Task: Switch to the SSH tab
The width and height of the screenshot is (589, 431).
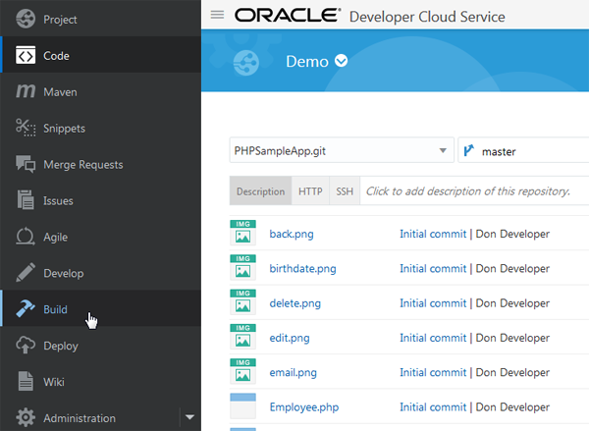Action: pos(345,191)
